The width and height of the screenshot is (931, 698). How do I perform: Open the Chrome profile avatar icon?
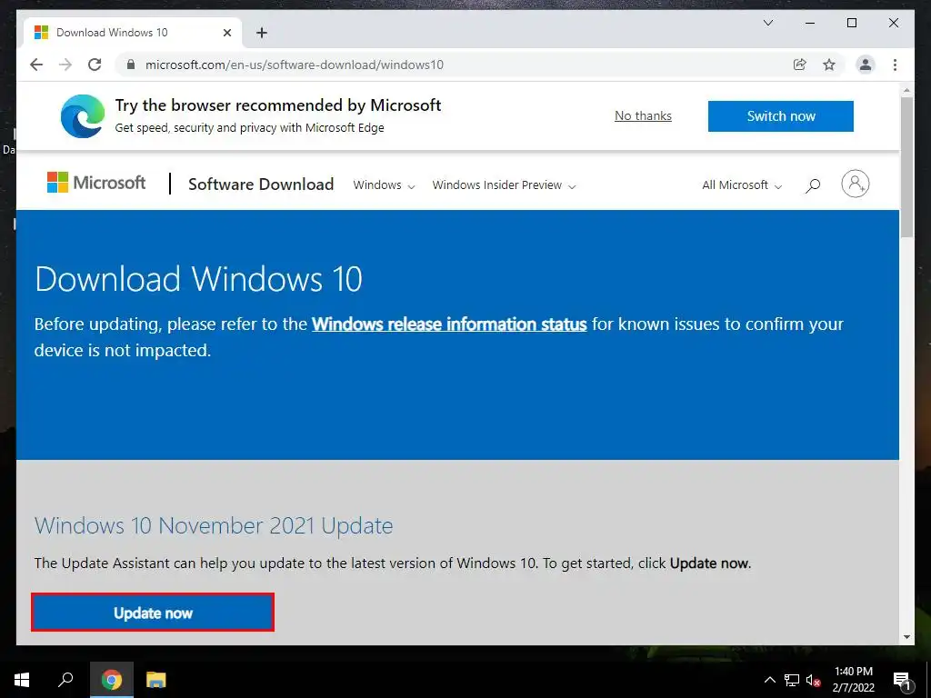pyautogui.click(x=866, y=65)
